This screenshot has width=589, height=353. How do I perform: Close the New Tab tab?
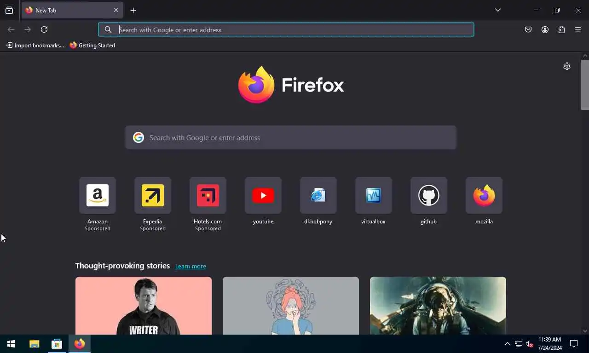[116, 10]
